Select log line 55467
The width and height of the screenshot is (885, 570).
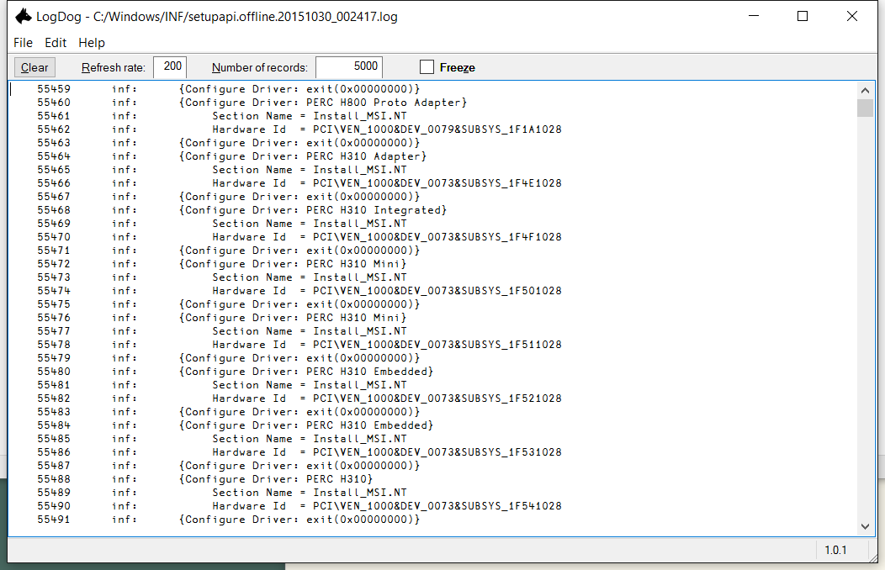[x=229, y=197]
